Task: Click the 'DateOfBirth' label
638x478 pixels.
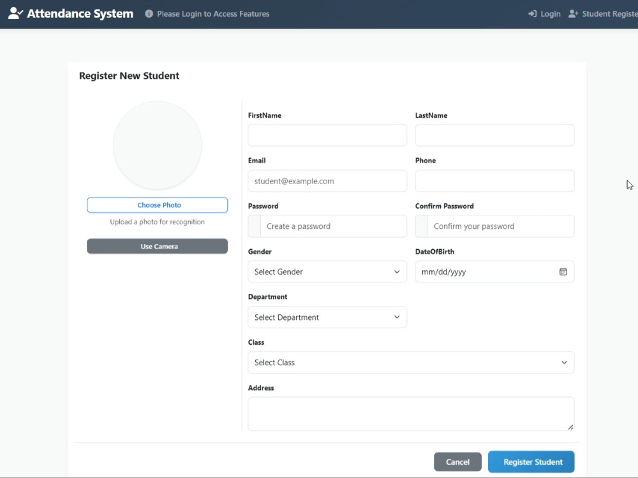Action: [434, 252]
